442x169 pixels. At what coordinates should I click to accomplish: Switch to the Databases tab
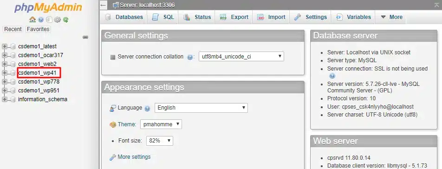click(124, 17)
